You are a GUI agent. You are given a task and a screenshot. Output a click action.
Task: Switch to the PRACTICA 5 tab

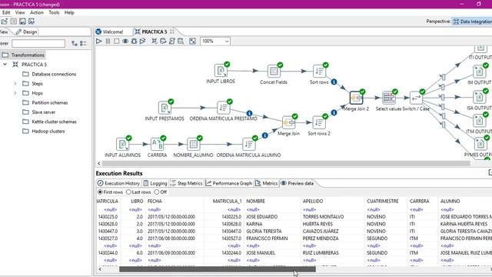click(x=154, y=32)
